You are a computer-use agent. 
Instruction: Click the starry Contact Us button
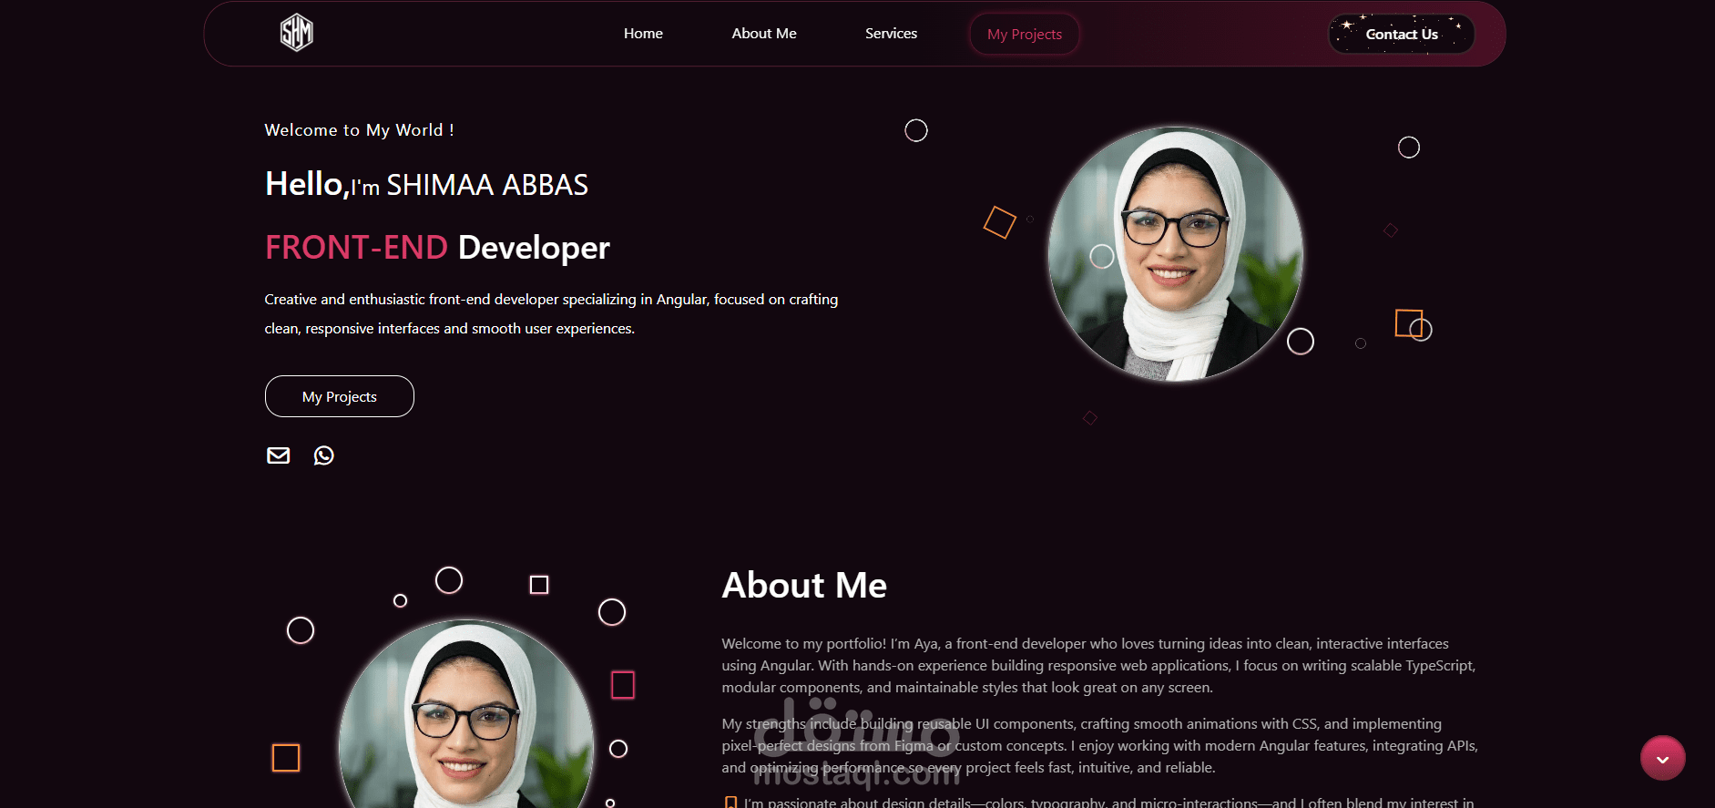coord(1401,34)
